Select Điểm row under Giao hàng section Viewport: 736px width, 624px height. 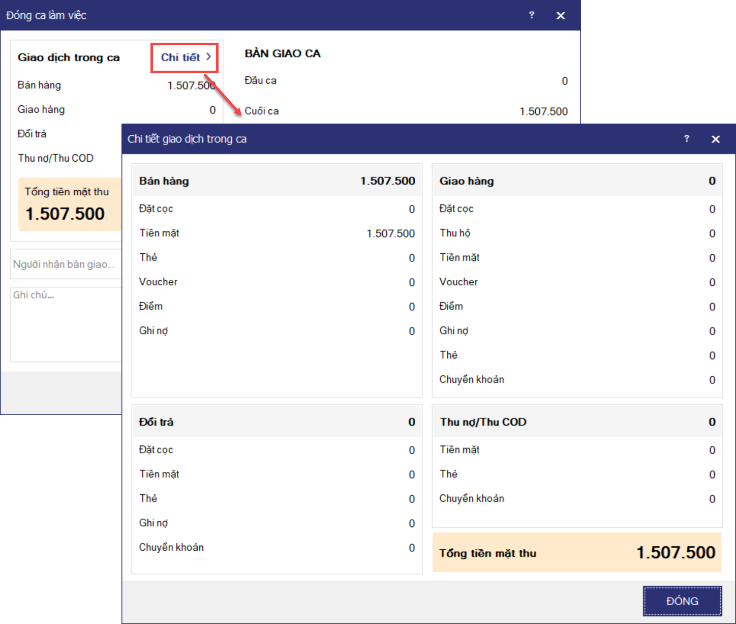click(x=577, y=307)
